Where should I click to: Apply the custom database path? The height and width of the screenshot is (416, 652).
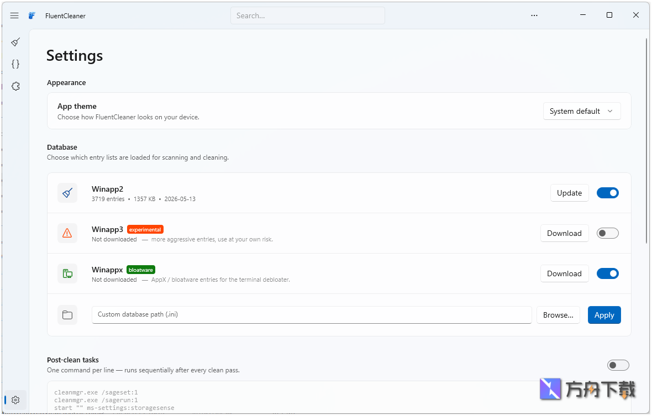pyautogui.click(x=604, y=315)
